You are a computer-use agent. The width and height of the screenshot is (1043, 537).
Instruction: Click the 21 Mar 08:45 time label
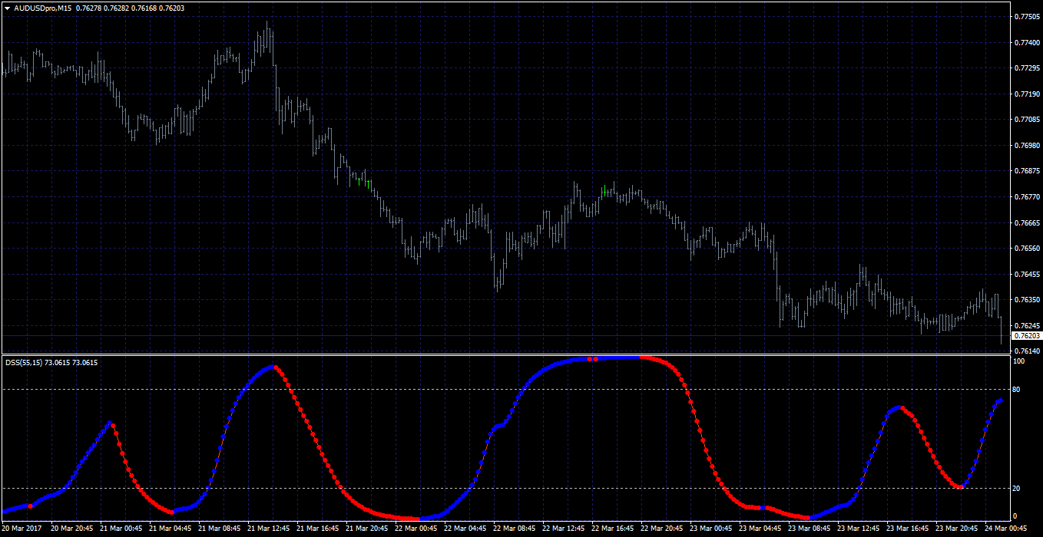click(x=220, y=529)
